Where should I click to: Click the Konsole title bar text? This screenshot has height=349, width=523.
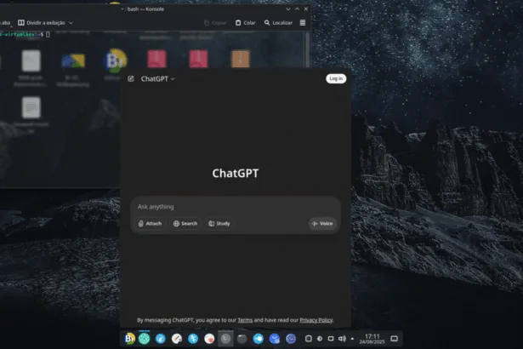click(143, 9)
